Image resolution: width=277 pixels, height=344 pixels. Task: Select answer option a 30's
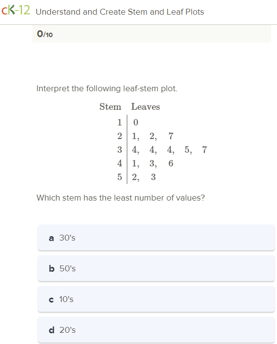(x=156, y=238)
